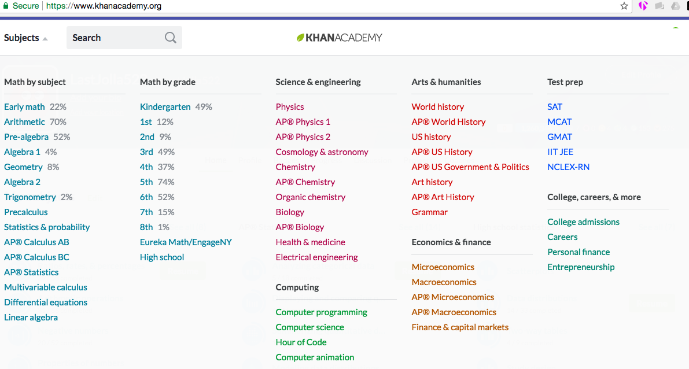This screenshot has width=689, height=369.
Task: Open NCLEX-RN prep
Action: pos(568,167)
